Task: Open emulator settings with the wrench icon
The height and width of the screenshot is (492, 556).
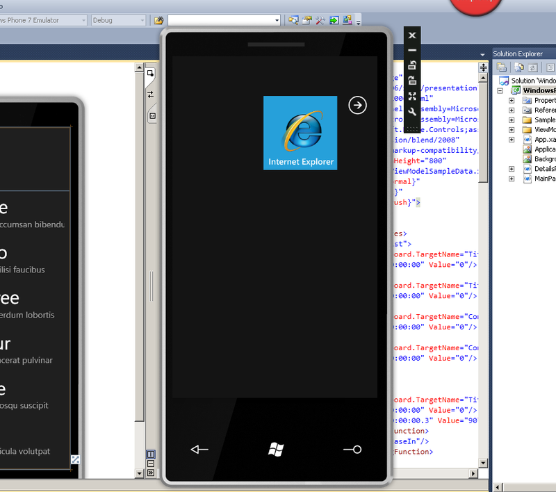Action: (412, 112)
